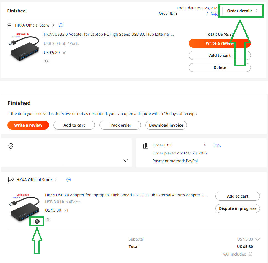
Task: Click shield icon beside the camera icon
Action: coord(48,220)
